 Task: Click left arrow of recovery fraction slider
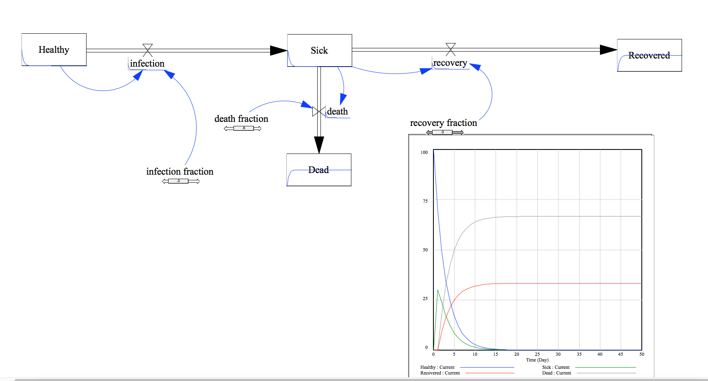pyautogui.click(x=429, y=132)
